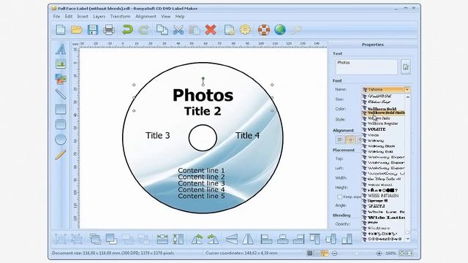Save the label with floppy disk icon
This screenshot has height=263, width=468.
[x=93, y=30]
